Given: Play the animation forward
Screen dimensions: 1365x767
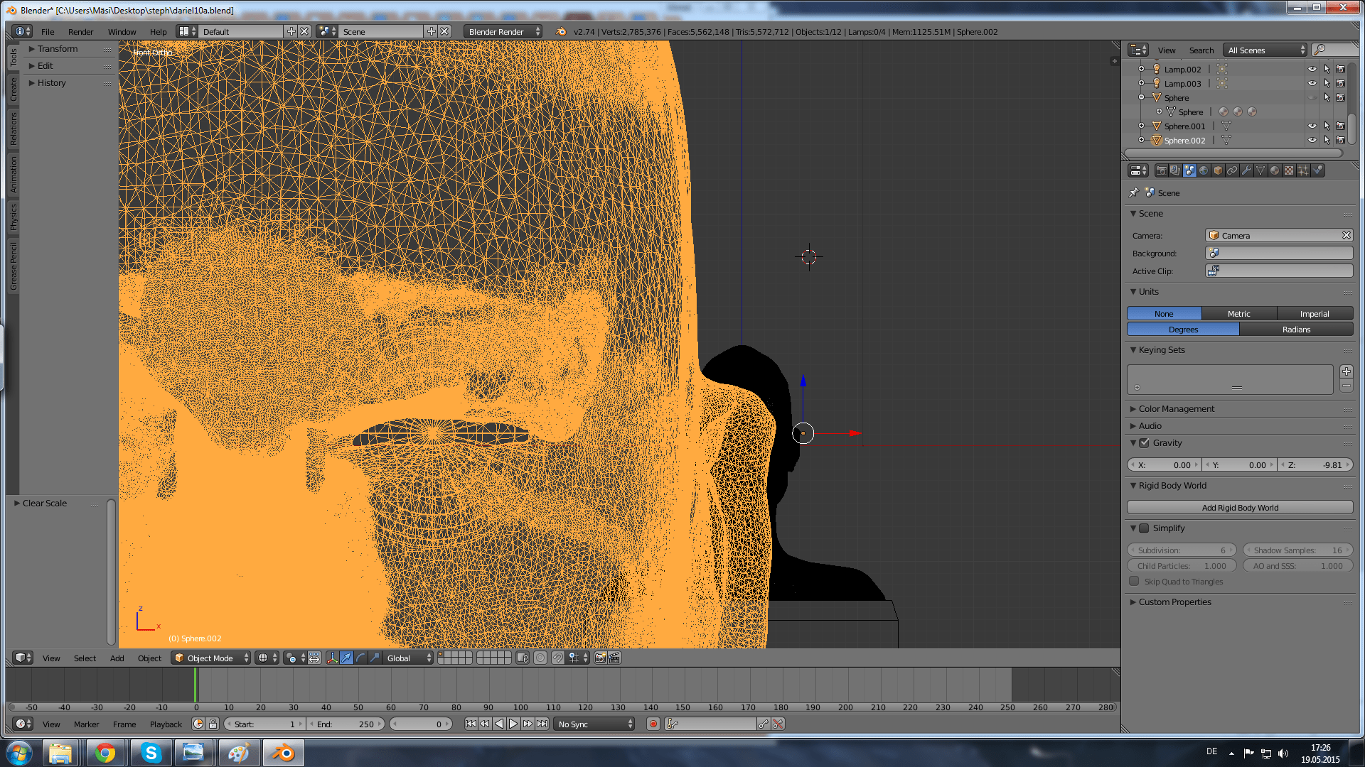Looking at the screenshot, I should click(513, 724).
